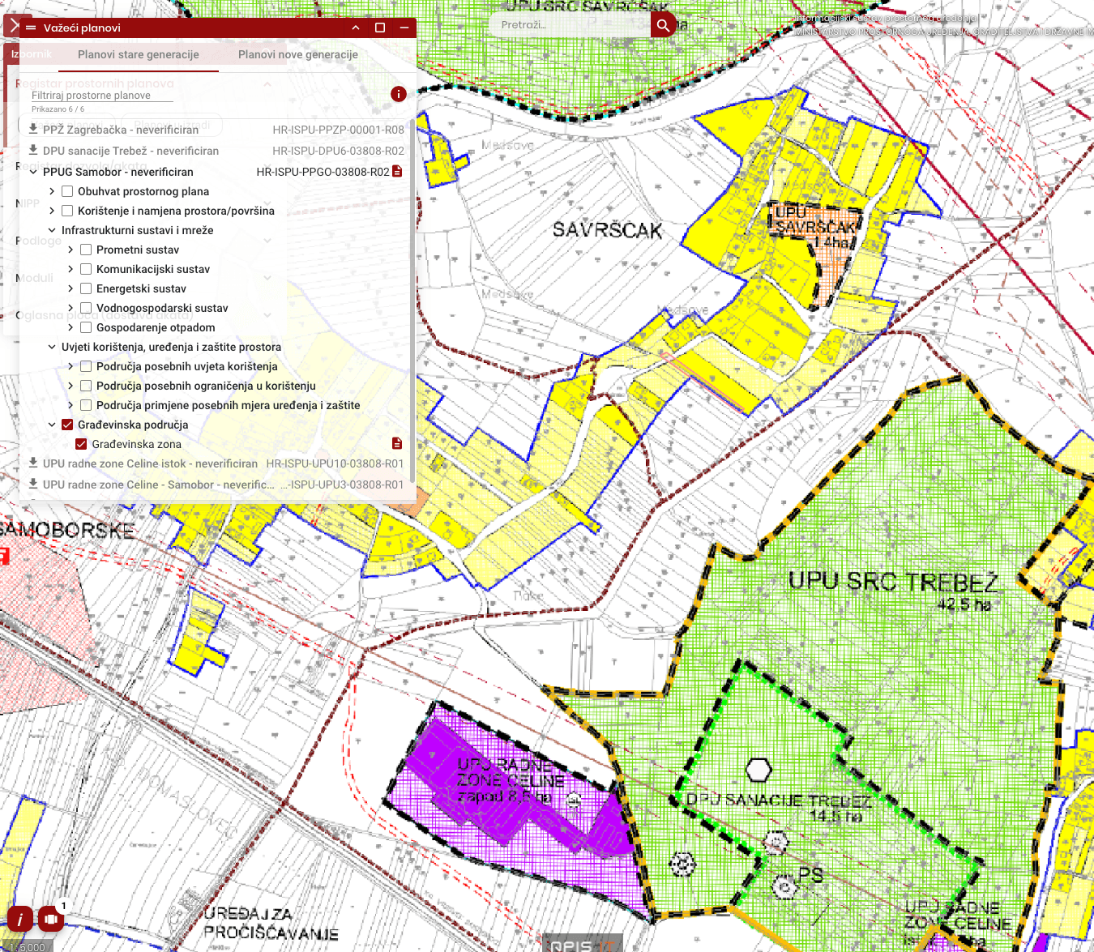Open the document icon next to HR-ISPU-PPGO-03808-R02
This screenshot has height=952, width=1094.
pos(397,171)
